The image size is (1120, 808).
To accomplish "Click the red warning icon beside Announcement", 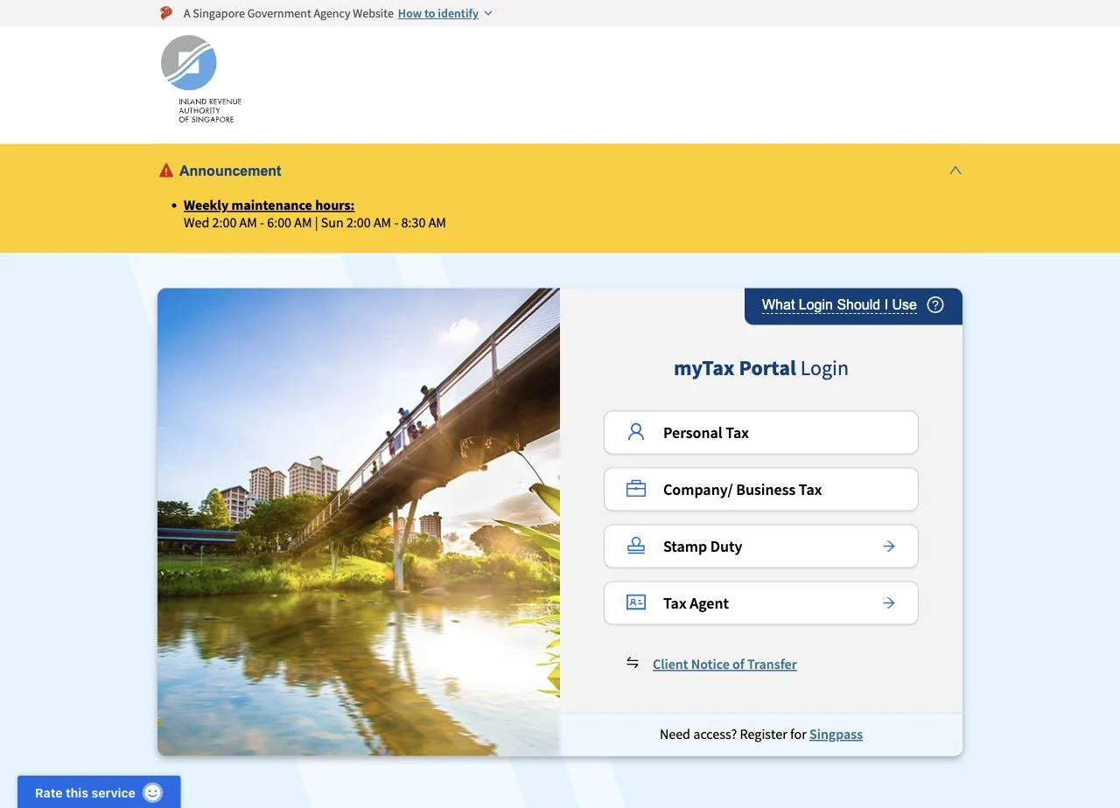I will [166, 171].
